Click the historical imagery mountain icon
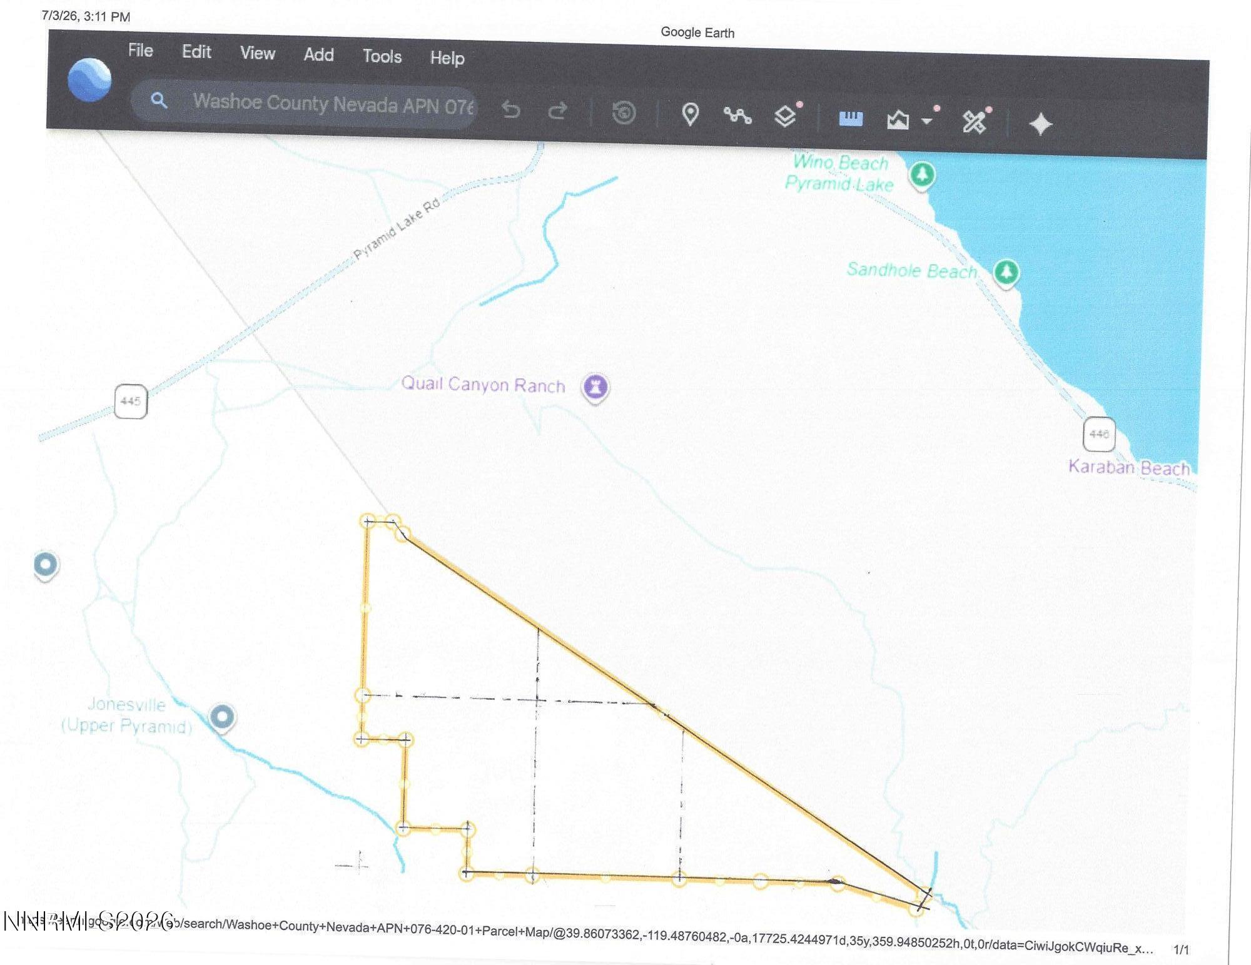 click(898, 119)
